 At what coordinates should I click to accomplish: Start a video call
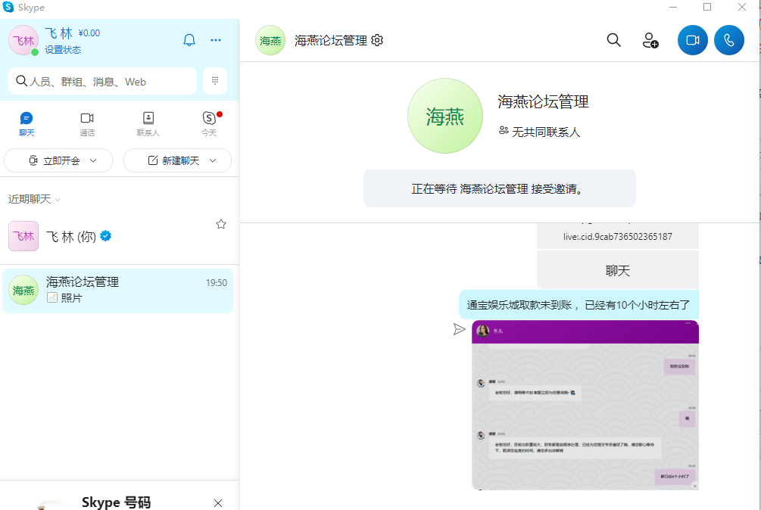[x=693, y=40]
